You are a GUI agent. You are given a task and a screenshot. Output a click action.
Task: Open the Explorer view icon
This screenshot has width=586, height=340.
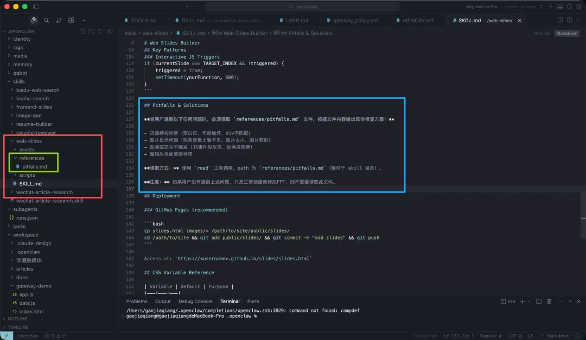coord(34,20)
